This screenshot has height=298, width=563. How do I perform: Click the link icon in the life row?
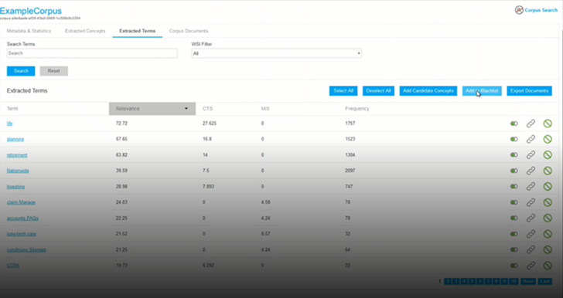click(531, 124)
